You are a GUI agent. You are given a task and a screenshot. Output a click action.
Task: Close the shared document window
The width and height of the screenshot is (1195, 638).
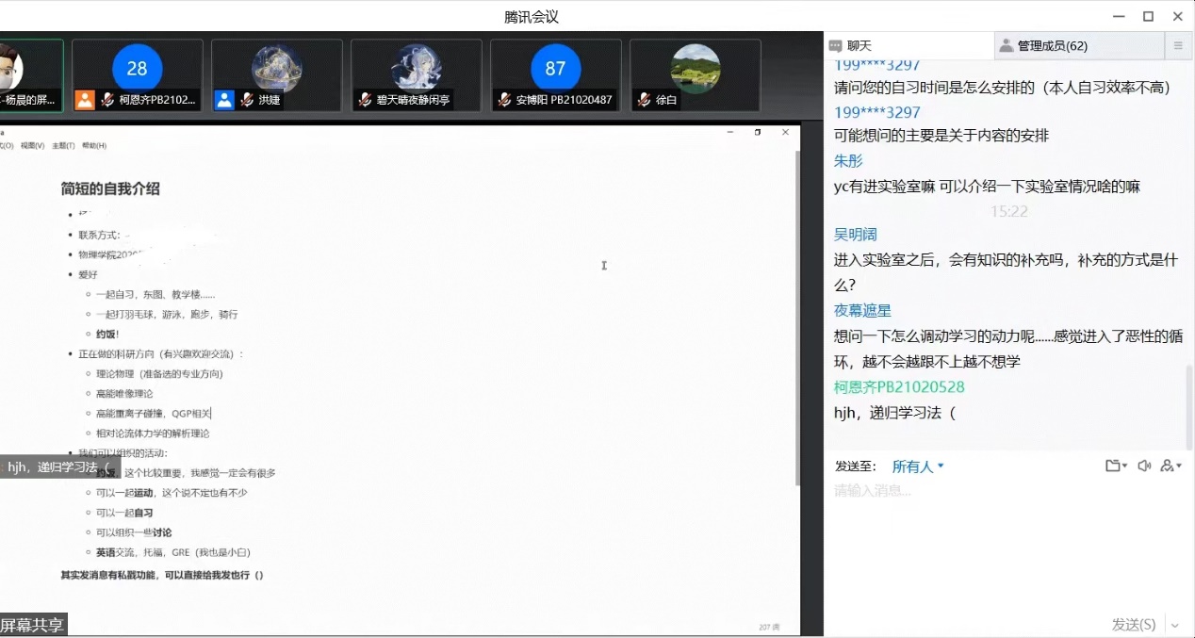785,133
